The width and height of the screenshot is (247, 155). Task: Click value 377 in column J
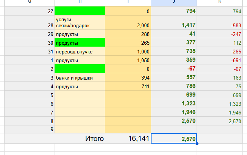point(174,42)
